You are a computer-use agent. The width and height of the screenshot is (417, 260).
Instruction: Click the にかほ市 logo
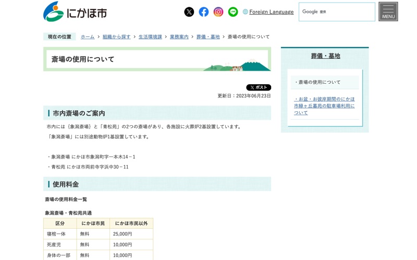[75, 11]
